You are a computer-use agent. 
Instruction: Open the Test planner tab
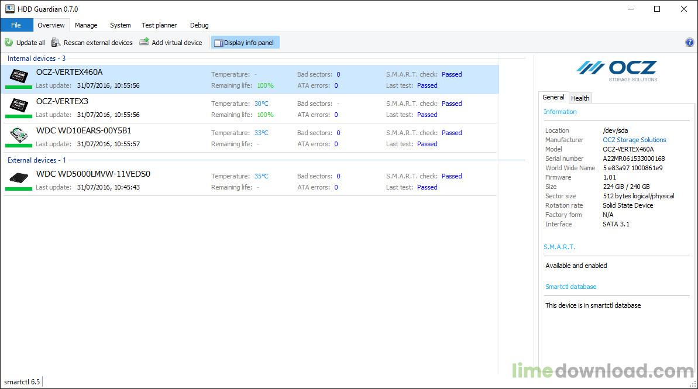pyautogui.click(x=159, y=25)
